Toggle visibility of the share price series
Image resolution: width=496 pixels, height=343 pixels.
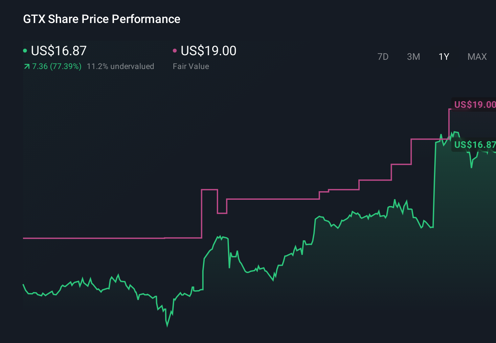[x=25, y=50]
